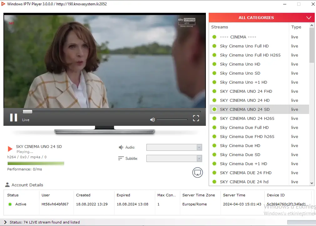Screen dimensions: 316x226
Task: Enter fullscreen with the corner-brackets icon
Action: pyautogui.click(x=196, y=118)
